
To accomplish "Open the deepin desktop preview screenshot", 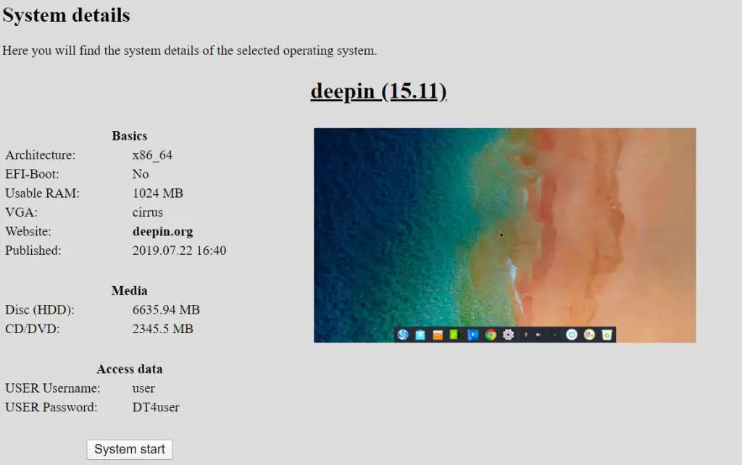I will 505,235.
